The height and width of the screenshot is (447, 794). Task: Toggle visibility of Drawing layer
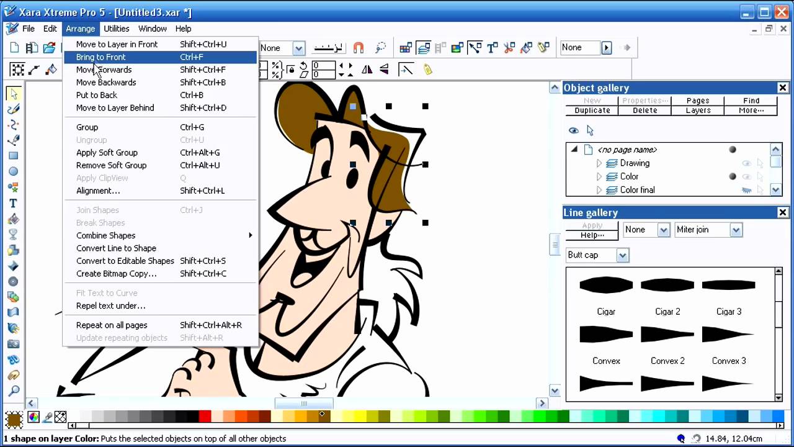tap(747, 163)
